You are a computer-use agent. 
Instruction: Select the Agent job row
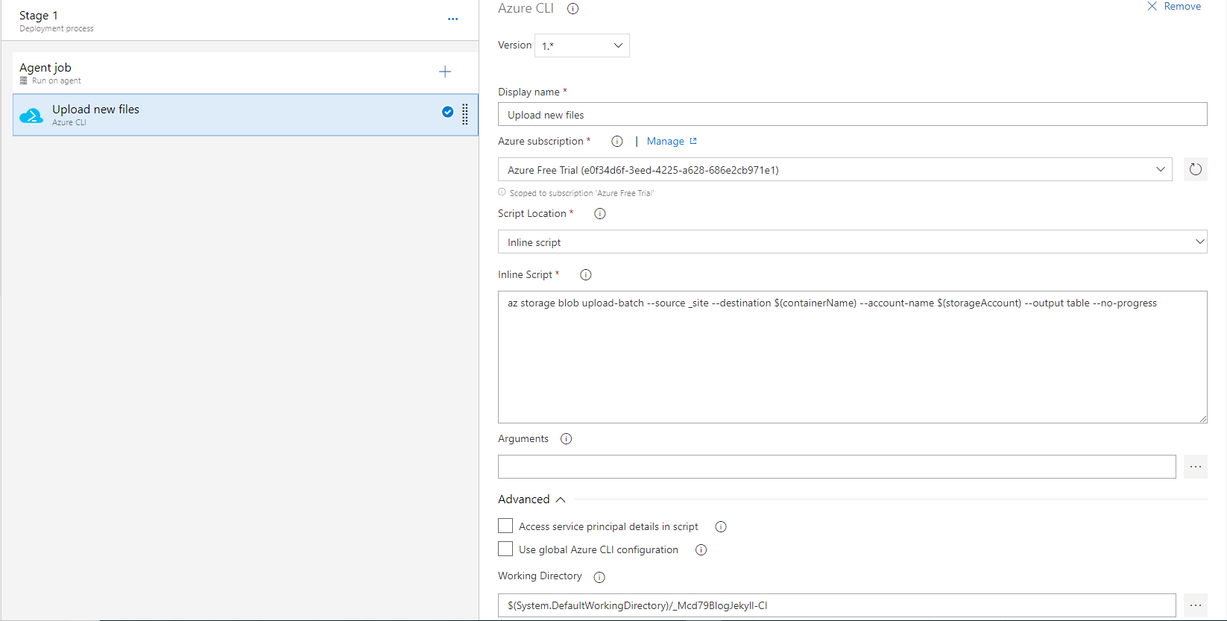pos(224,72)
